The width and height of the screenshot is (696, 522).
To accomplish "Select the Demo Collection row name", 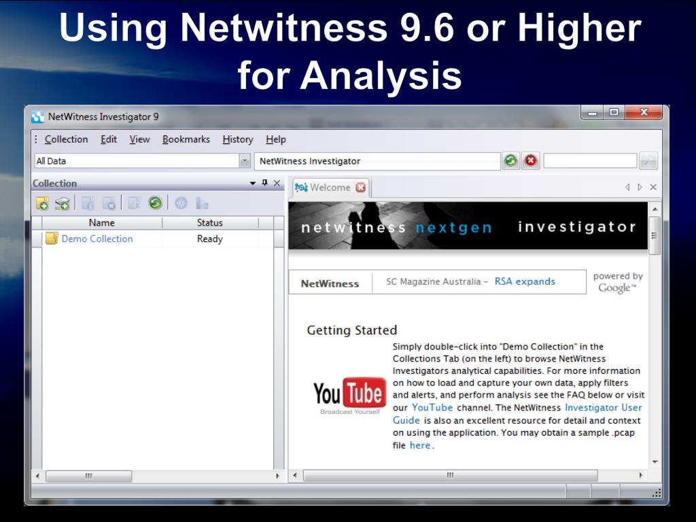I will click(x=97, y=239).
